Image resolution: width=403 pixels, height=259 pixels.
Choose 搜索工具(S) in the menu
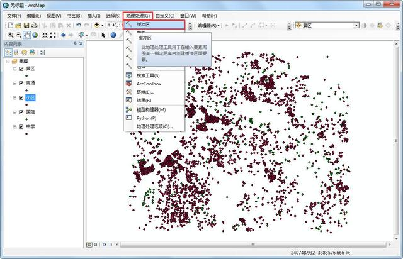(x=154, y=75)
